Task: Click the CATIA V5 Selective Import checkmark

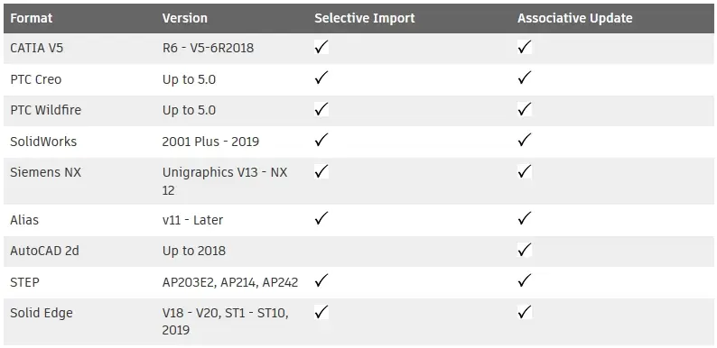Action: pyautogui.click(x=321, y=47)
